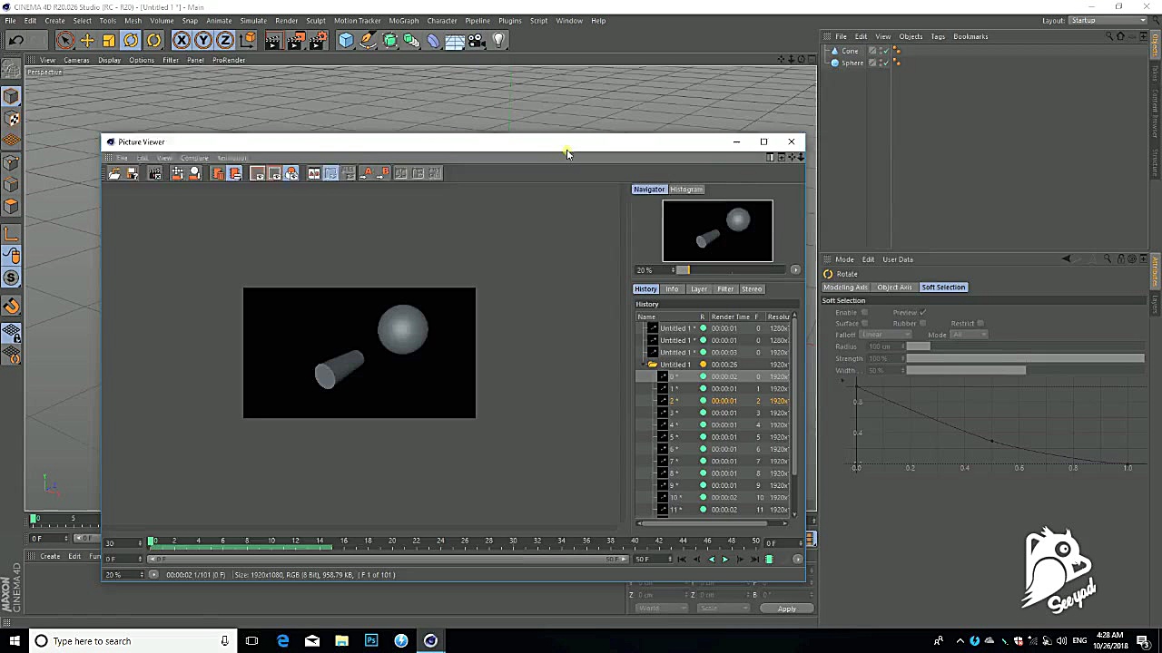
Task: Toggle the Rubber checkbox
Action: [922, 323]
